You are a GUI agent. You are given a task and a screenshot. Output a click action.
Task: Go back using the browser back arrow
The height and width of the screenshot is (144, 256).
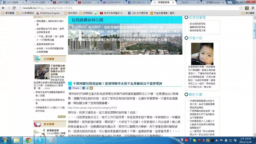pyautogui.click(x=3, y=8)
